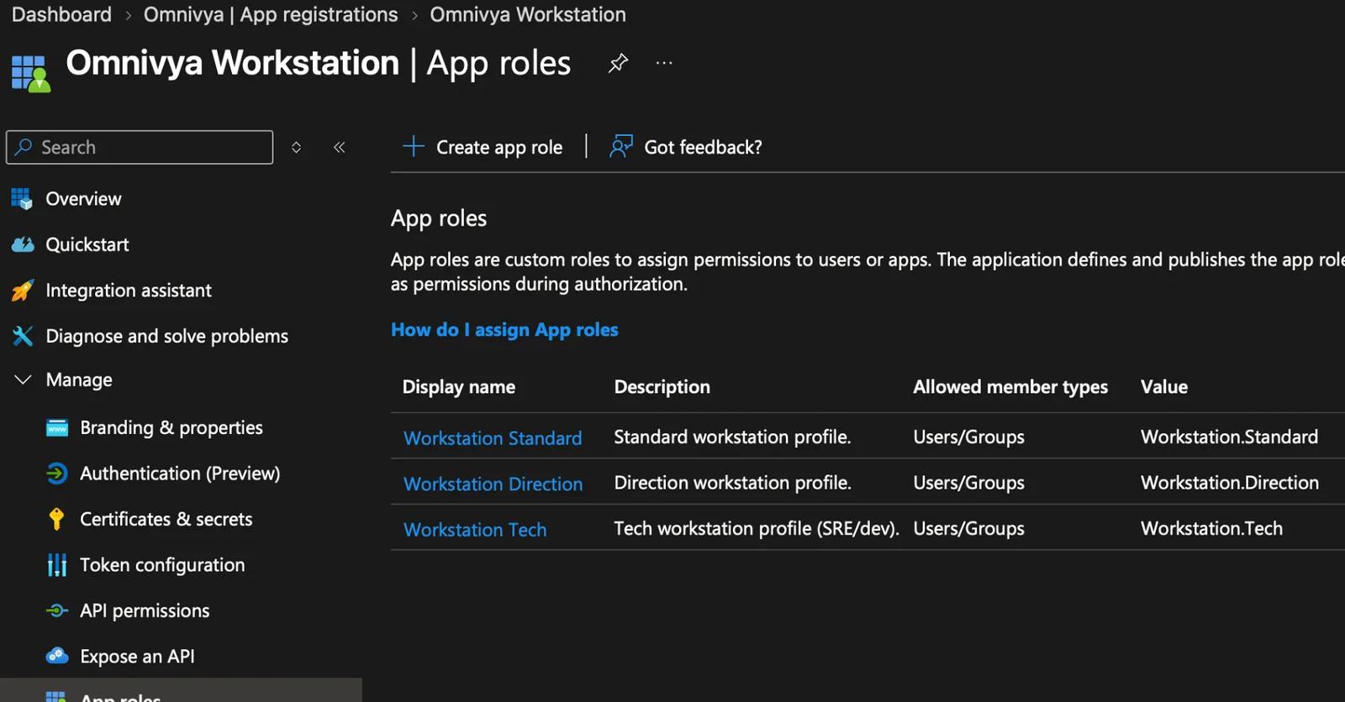Open Overview in the sidebar
This screenshot has height=702, width=1345.
[83, 199]
